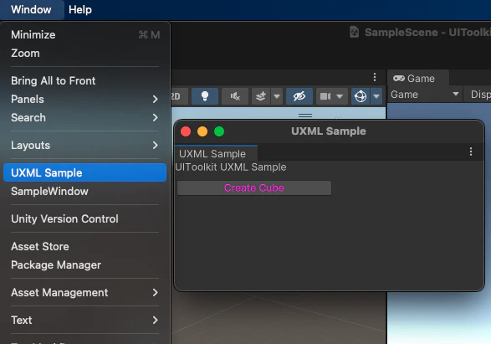The image size is (491, 344).
Task: Open Unity Version Control
Action: coord(84,219)
